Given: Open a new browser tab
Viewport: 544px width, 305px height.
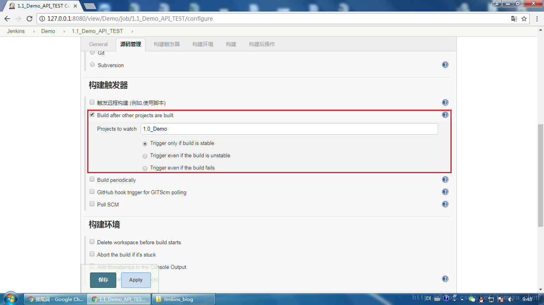Looking at the screenshot, I should pyautogui.click(x=90, y=6).
